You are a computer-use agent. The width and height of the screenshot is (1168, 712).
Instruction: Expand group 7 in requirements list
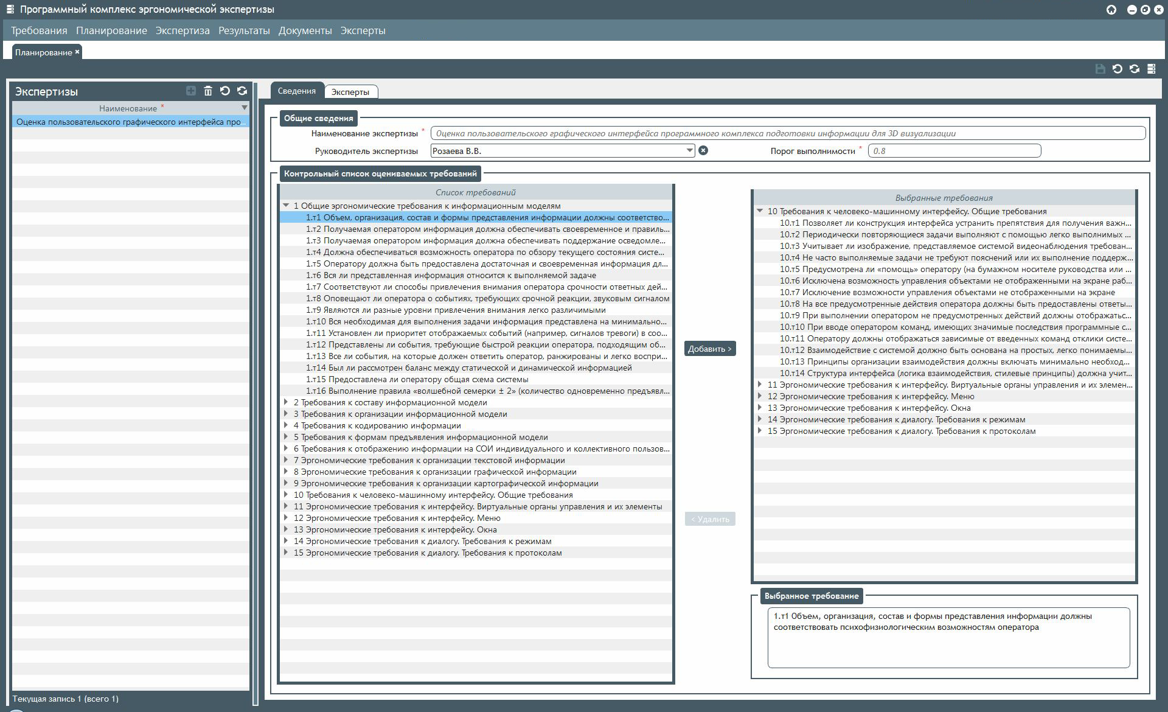pyautogui.click(x=286, y=460)
